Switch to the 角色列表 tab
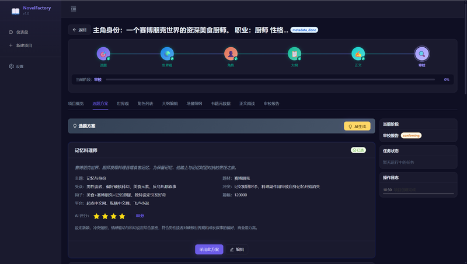This screenshot has height=264, width=467. pos(145,104)
